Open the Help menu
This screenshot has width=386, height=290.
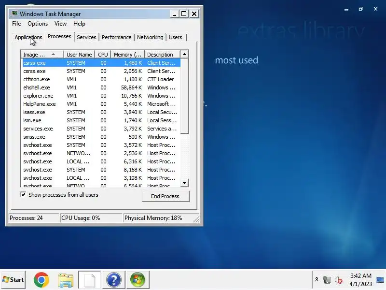(79, 24)
